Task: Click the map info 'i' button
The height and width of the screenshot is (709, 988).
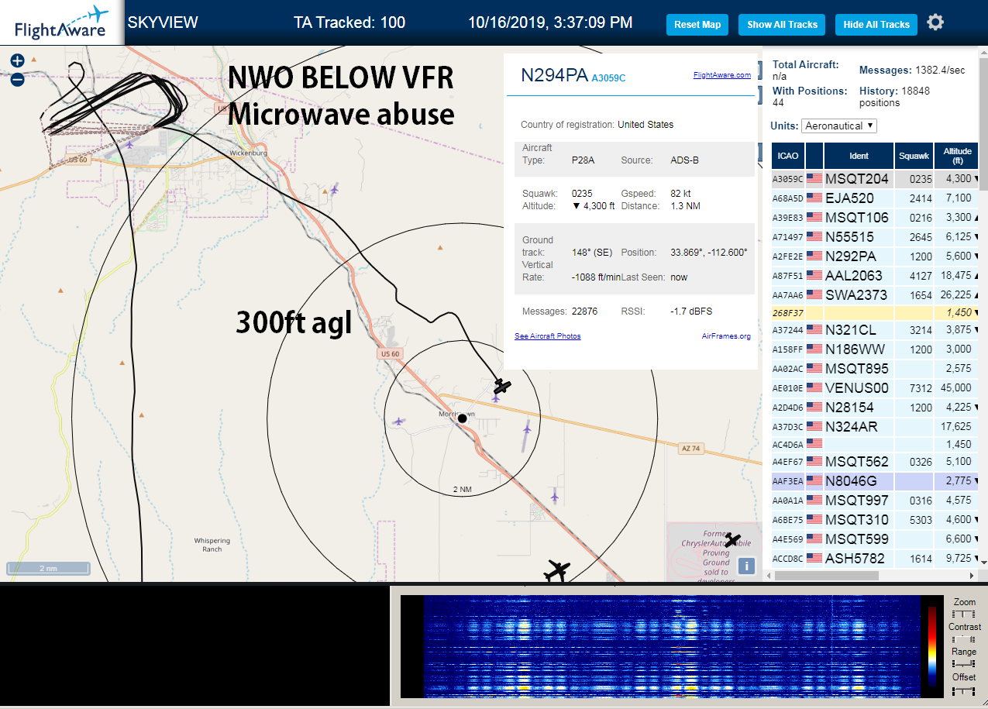Action: (x=746, y=566)
